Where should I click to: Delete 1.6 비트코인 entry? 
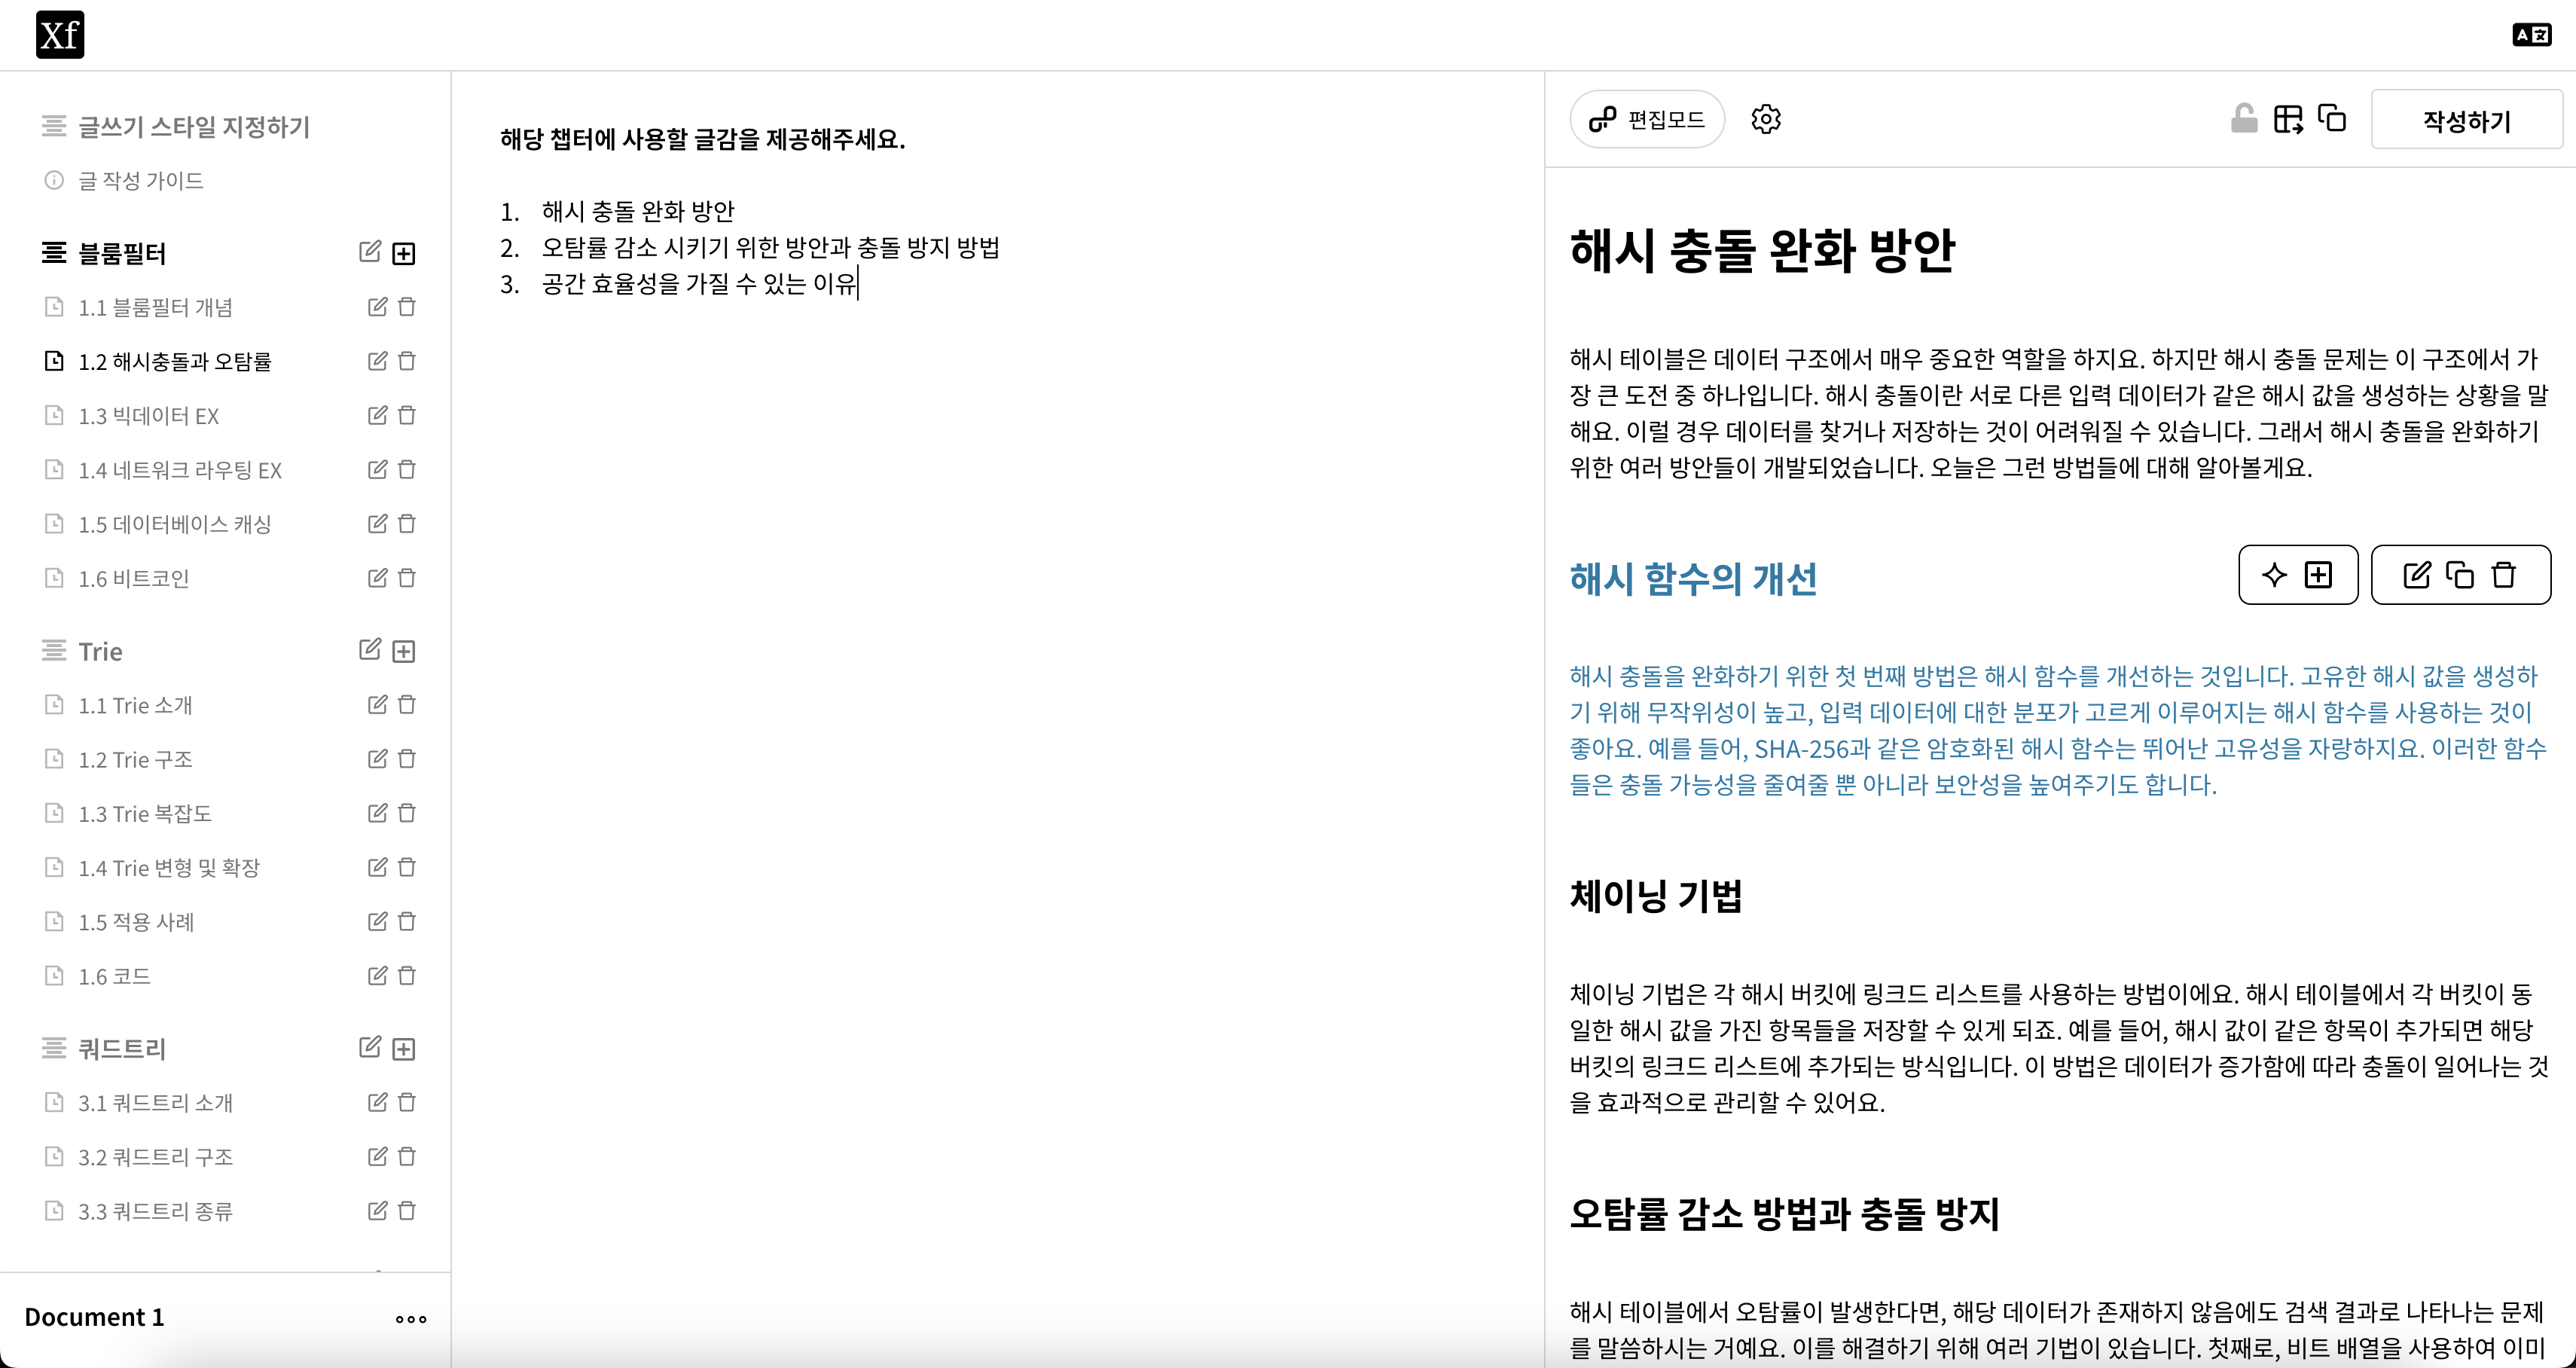407,578
